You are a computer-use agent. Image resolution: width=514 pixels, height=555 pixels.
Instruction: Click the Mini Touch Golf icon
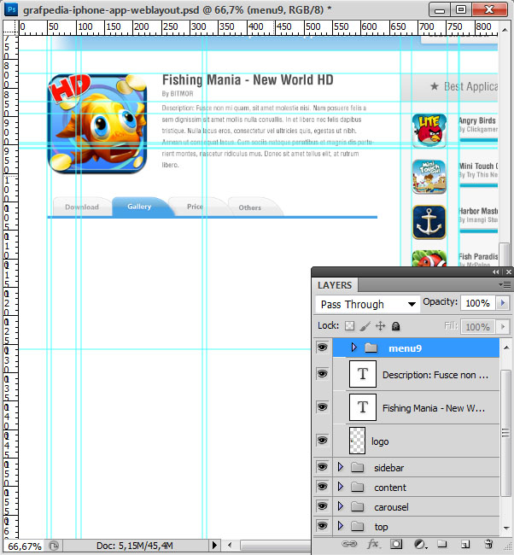click(429, 176)
